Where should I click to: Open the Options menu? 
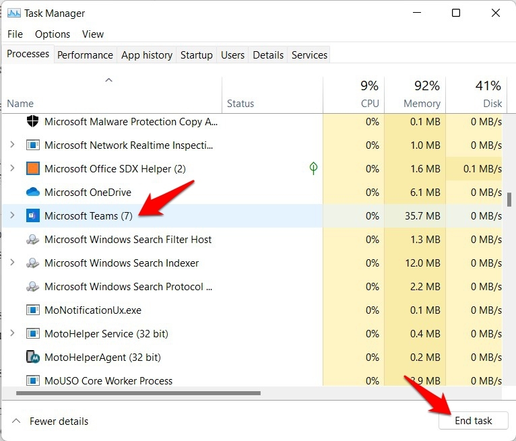[53, 34]
